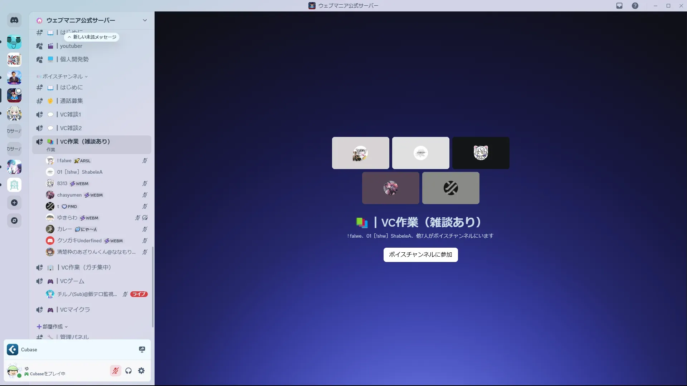Open the Explore Discoverable Servers compass icon
Screen dimensions: 687x386
click(x=14, y=221)
